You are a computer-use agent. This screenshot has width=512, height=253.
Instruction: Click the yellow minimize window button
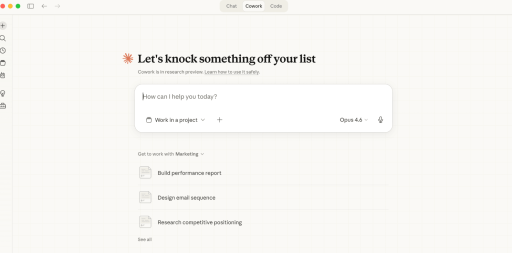click(10, 6)
